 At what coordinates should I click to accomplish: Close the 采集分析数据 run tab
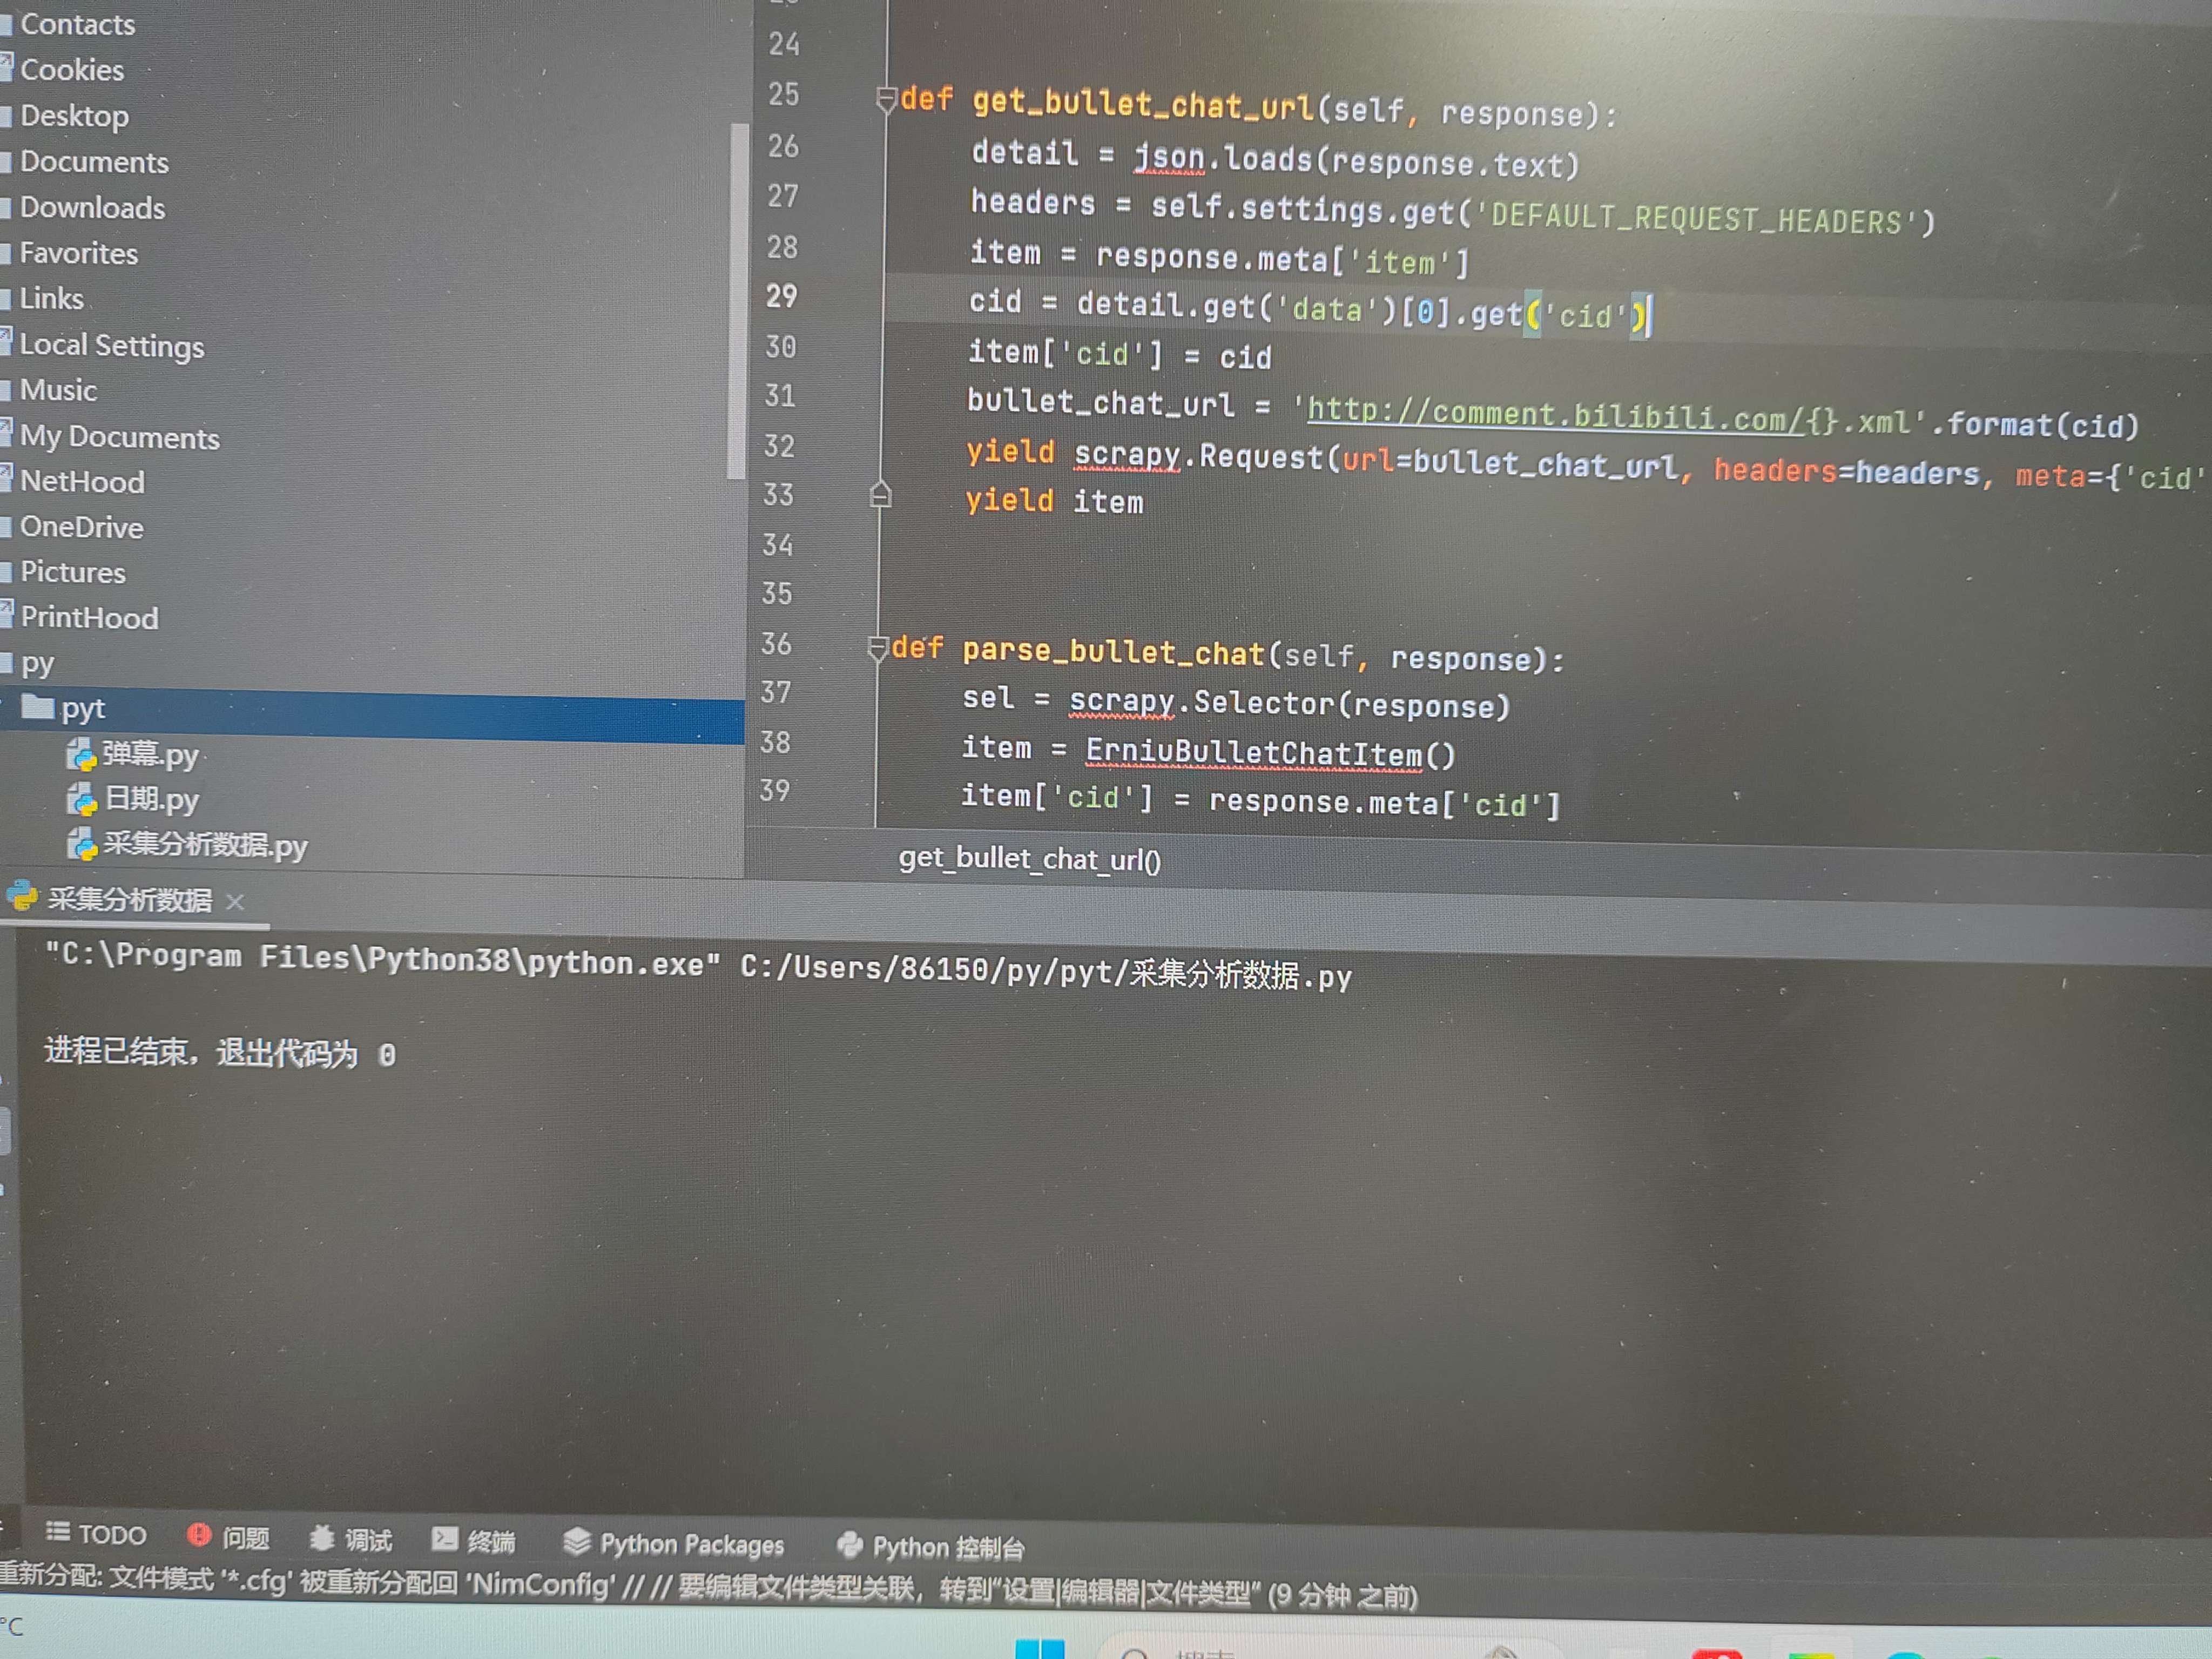[x=235, y=902]
